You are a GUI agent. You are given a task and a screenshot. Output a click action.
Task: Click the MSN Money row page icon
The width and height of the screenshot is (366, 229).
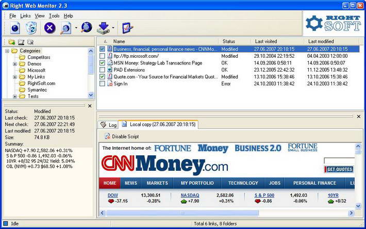click(x=110, y=62)
